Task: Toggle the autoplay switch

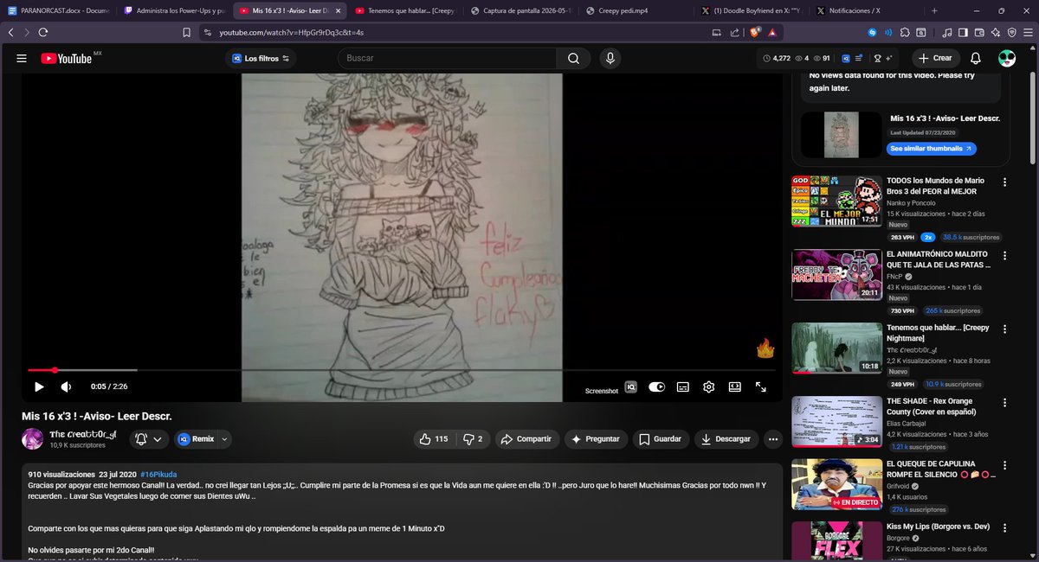Action: [657, 386]
